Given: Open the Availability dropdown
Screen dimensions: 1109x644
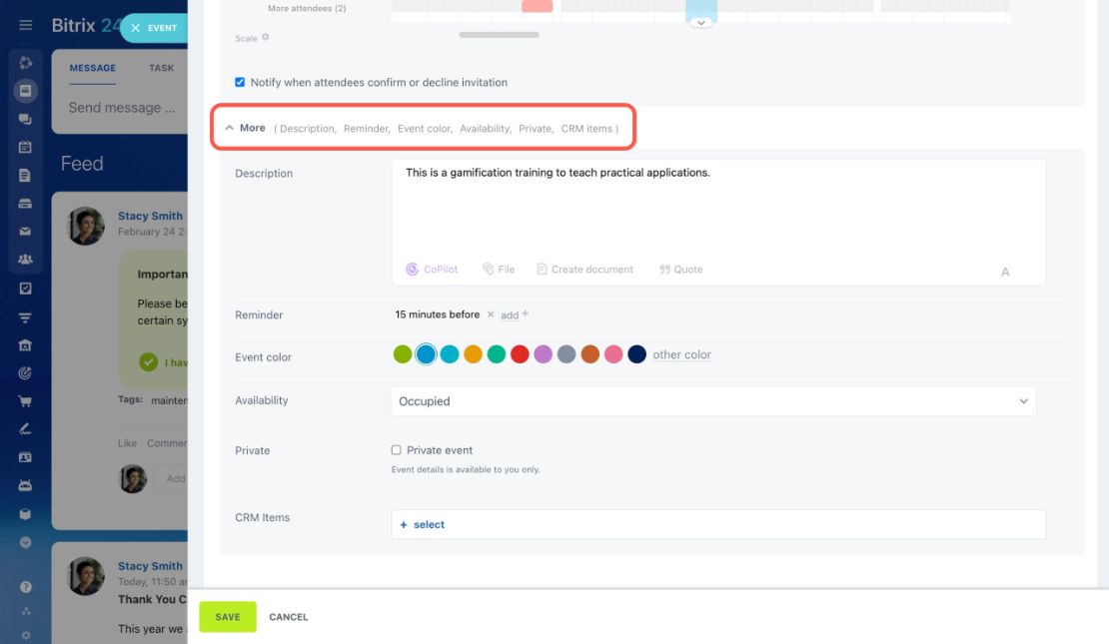Looking at the screenshot, I should 713,400.
